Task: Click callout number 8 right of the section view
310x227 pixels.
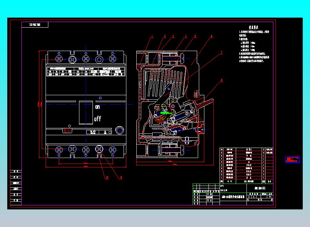Action: tap(221, 80)
